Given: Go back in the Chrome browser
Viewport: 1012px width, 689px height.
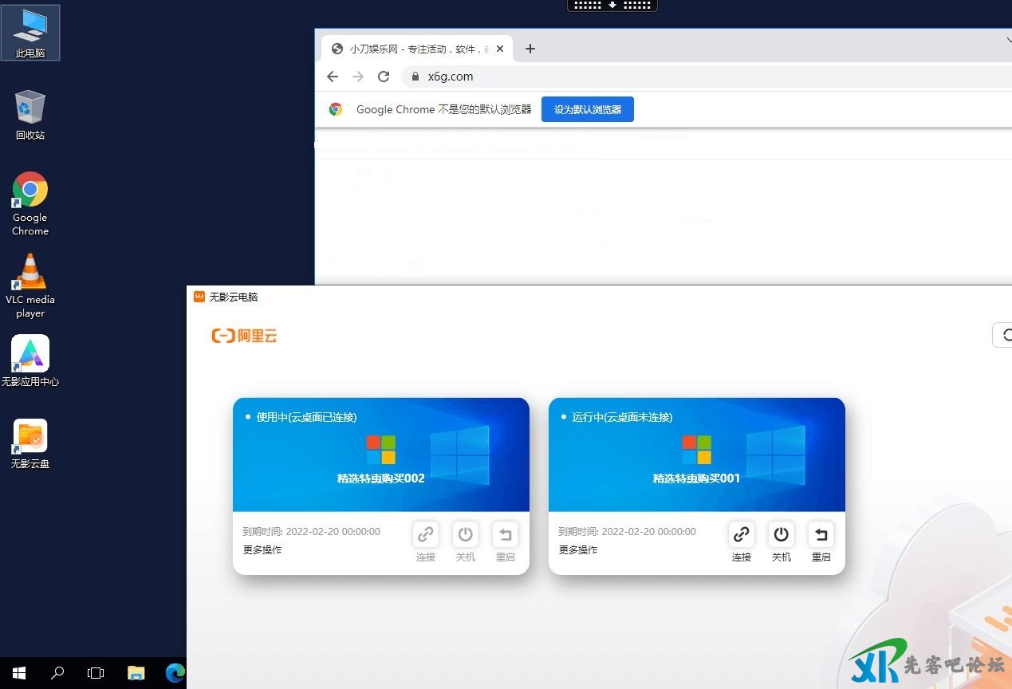Looking at the screenshot, I should [333, 77].
